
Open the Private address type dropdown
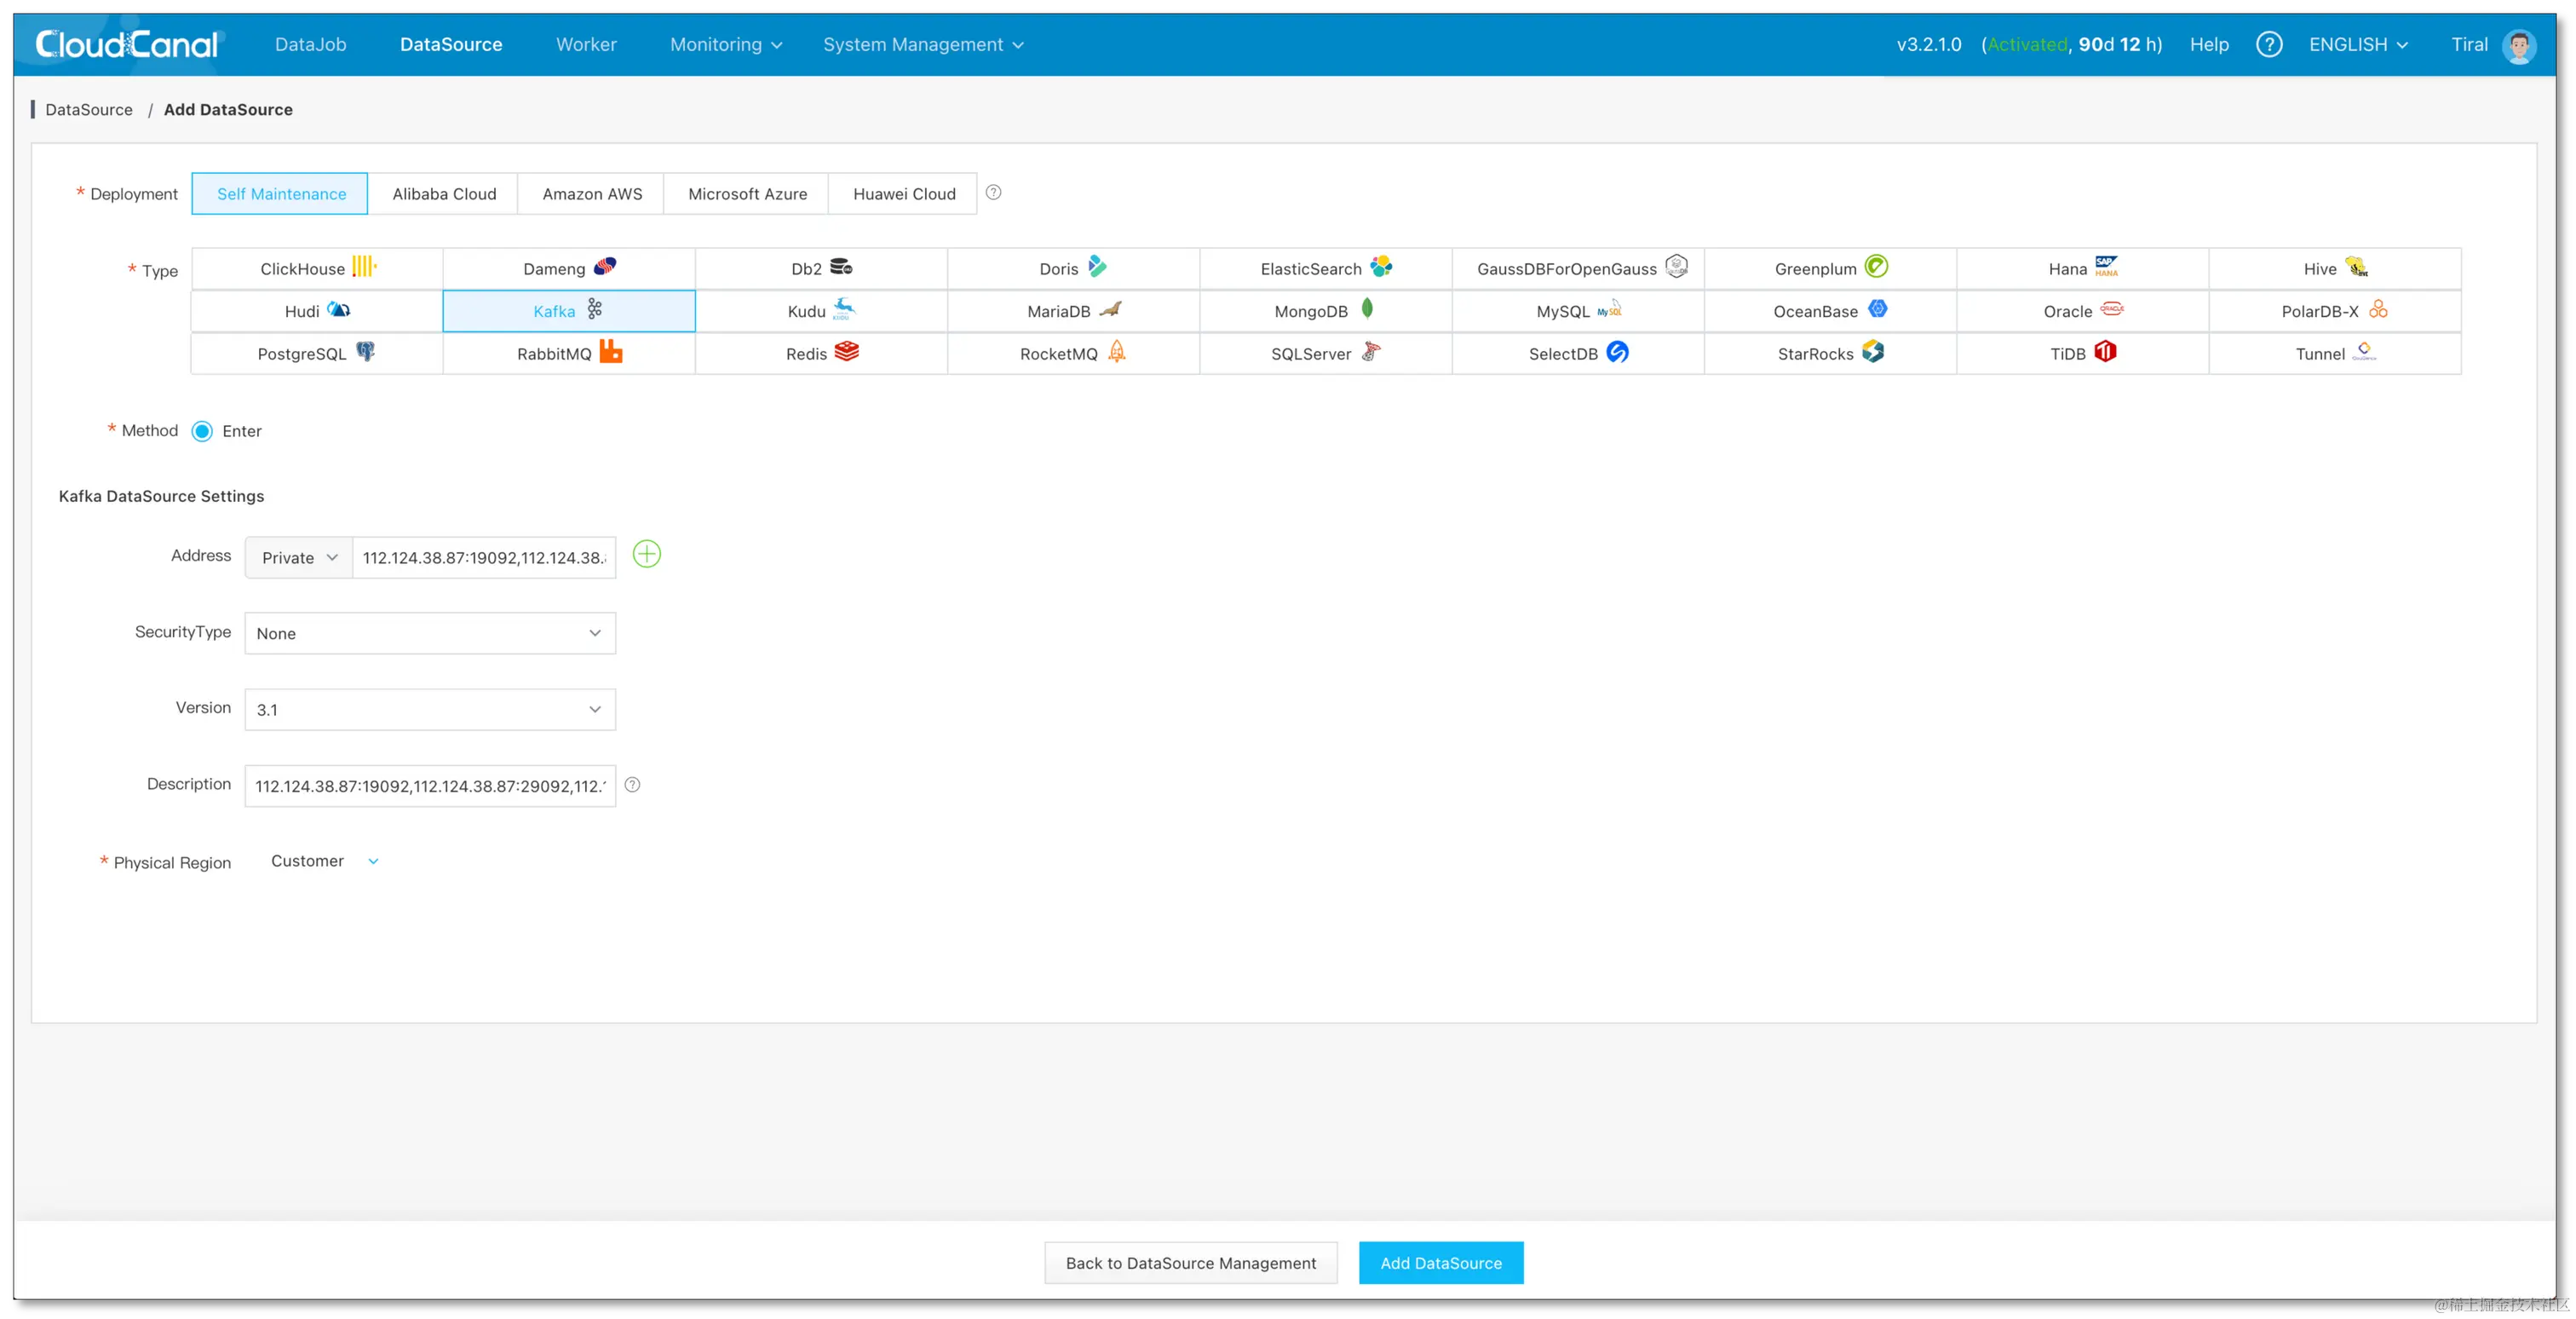click(299, 557)
